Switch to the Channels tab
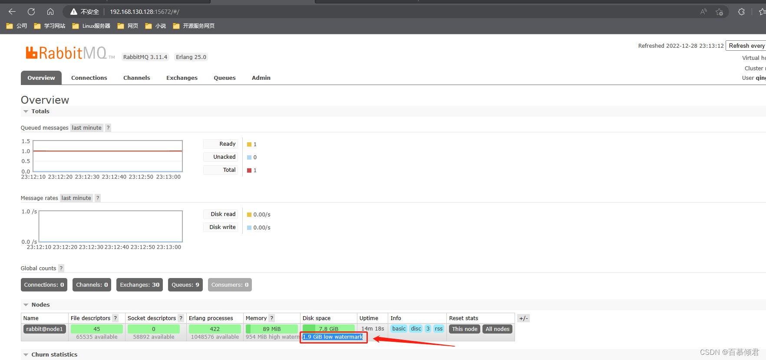 [x=137, y=78]
